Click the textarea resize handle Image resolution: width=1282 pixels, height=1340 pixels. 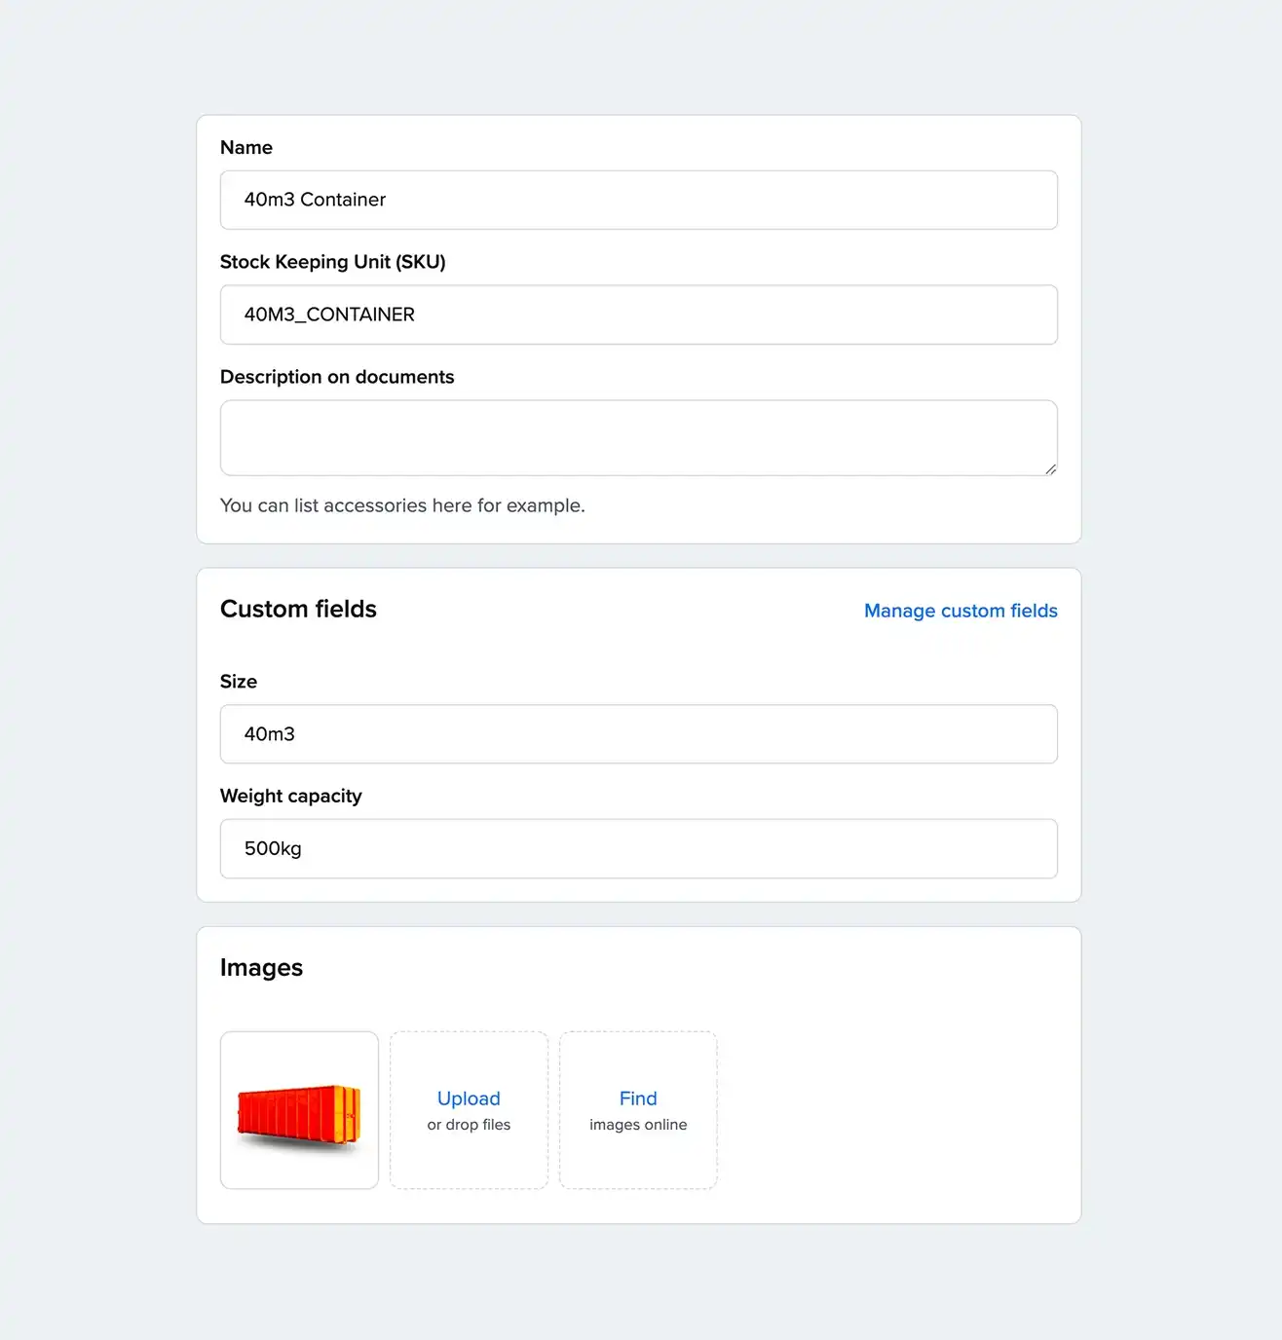pyautogui.click(x=1050, y=469)
